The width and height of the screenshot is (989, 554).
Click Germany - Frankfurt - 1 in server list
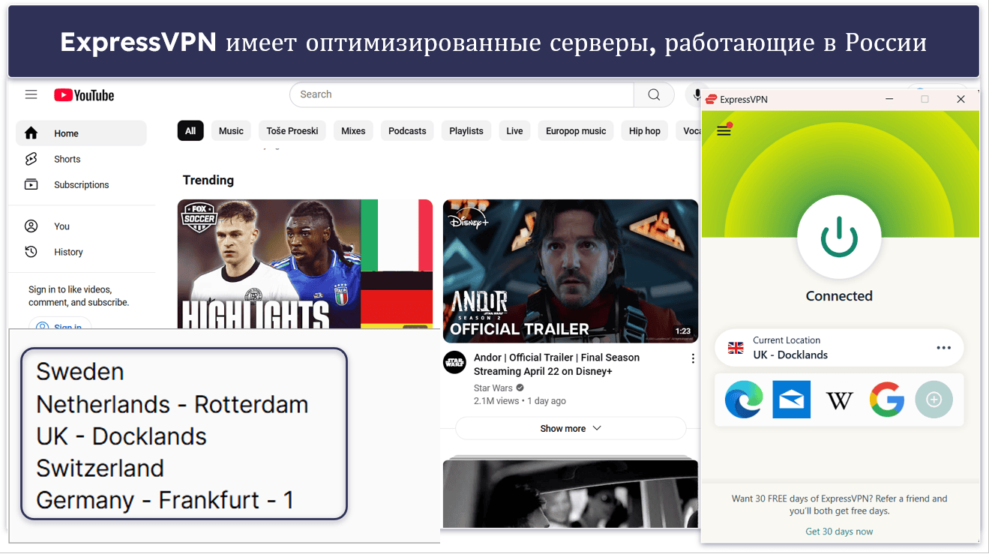(165, 500)
